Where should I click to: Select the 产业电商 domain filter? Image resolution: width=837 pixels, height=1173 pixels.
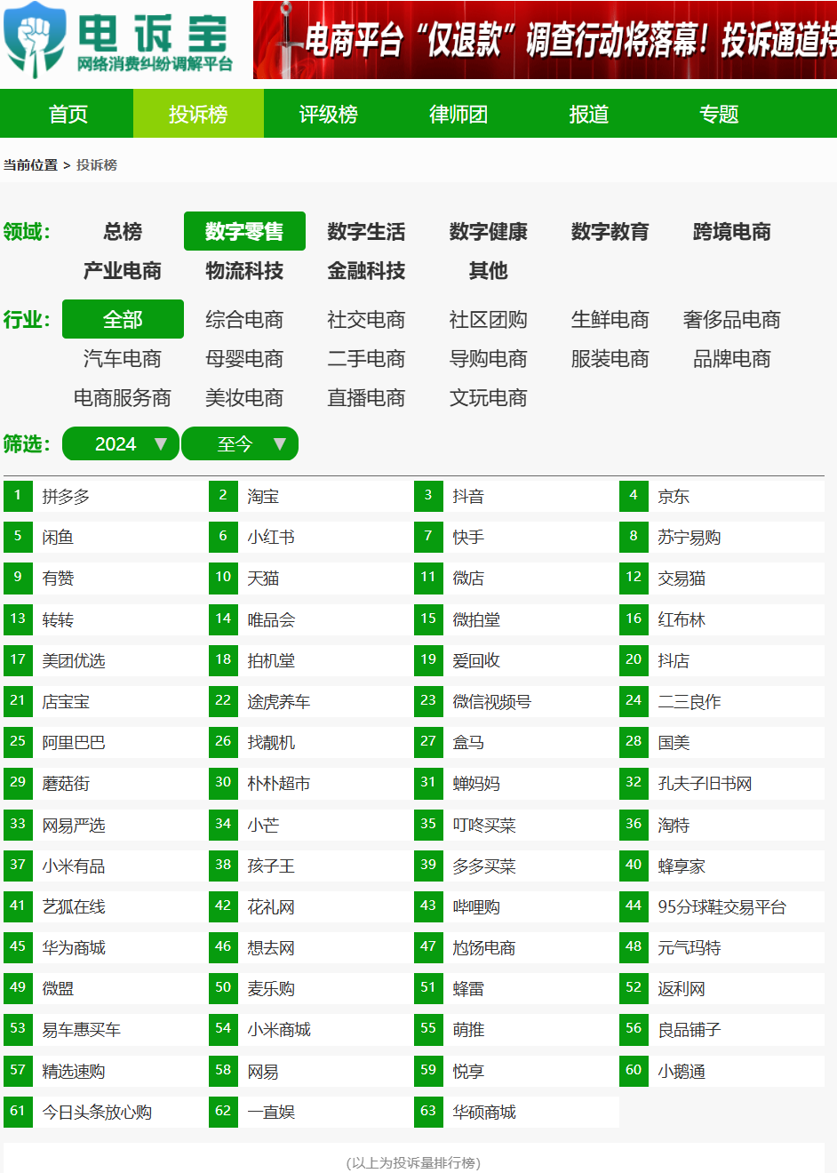[x=123, y=270]
